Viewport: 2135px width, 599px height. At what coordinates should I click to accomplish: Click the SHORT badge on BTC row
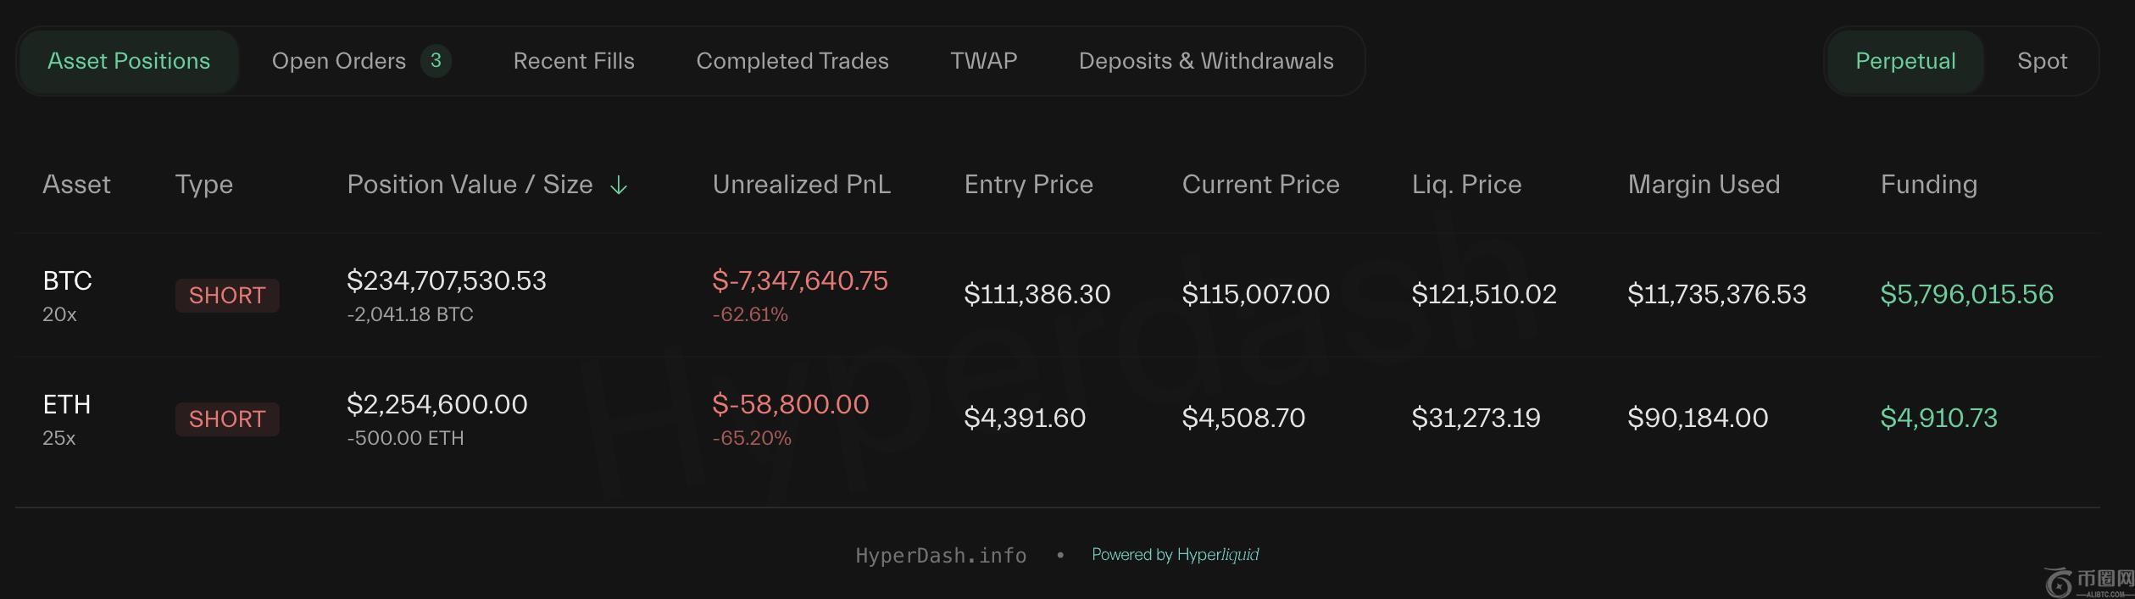227,296
